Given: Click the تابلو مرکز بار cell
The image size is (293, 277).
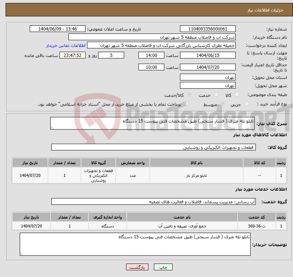Looking at the screenshot, I should [x=196, y=175].
